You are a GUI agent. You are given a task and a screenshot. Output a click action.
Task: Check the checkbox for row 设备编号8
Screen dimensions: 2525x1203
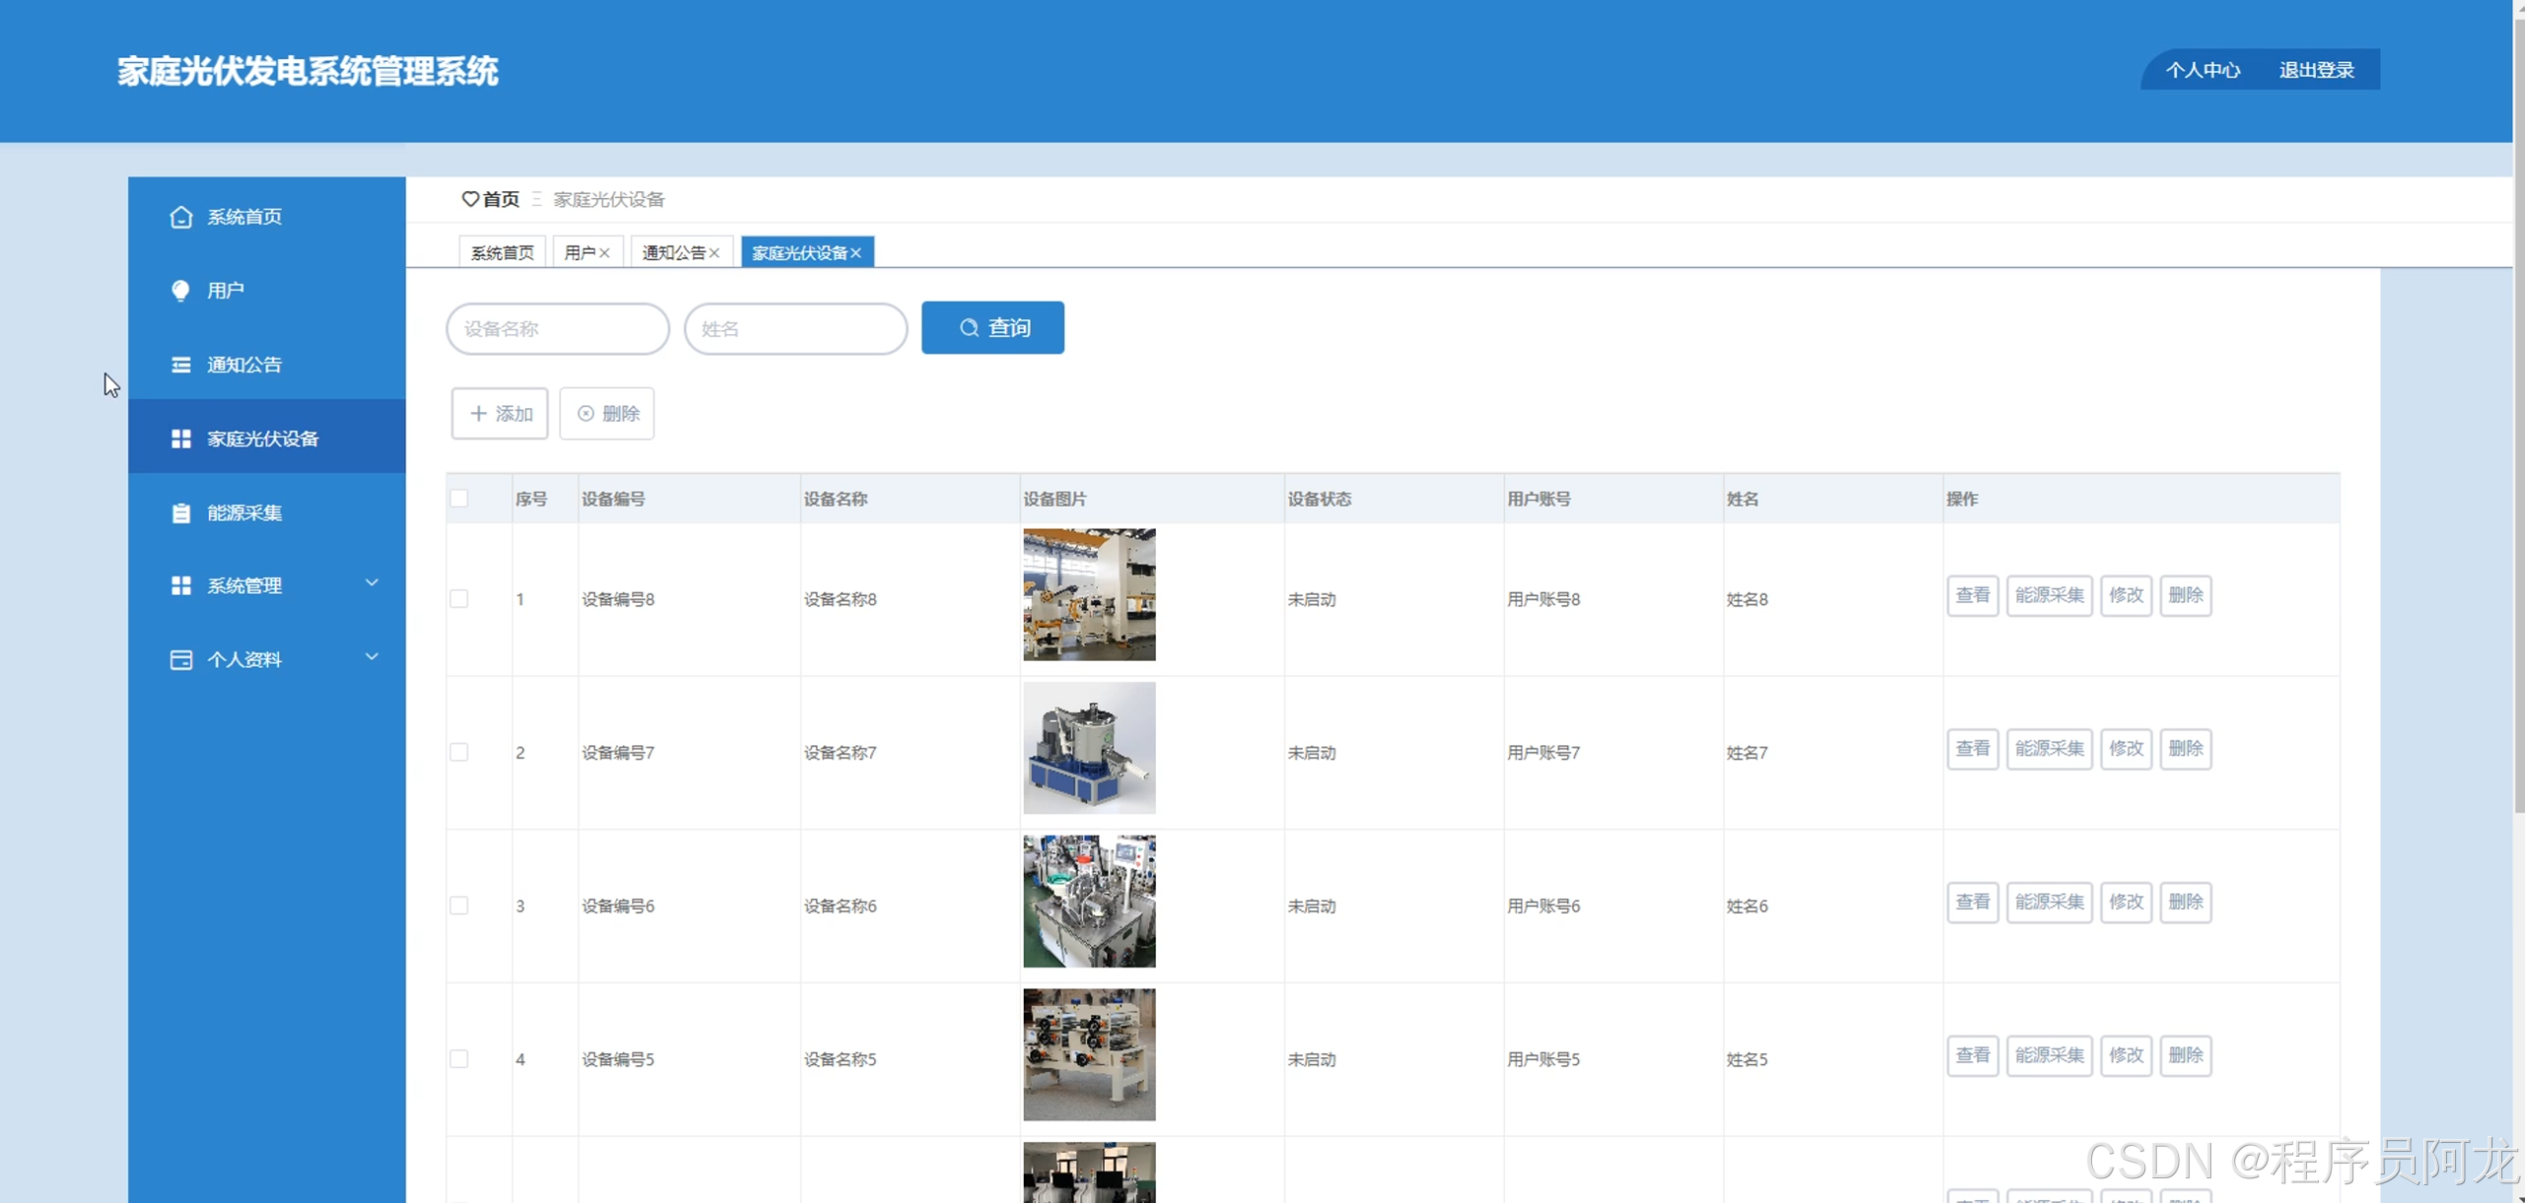(x=460, y=600)
